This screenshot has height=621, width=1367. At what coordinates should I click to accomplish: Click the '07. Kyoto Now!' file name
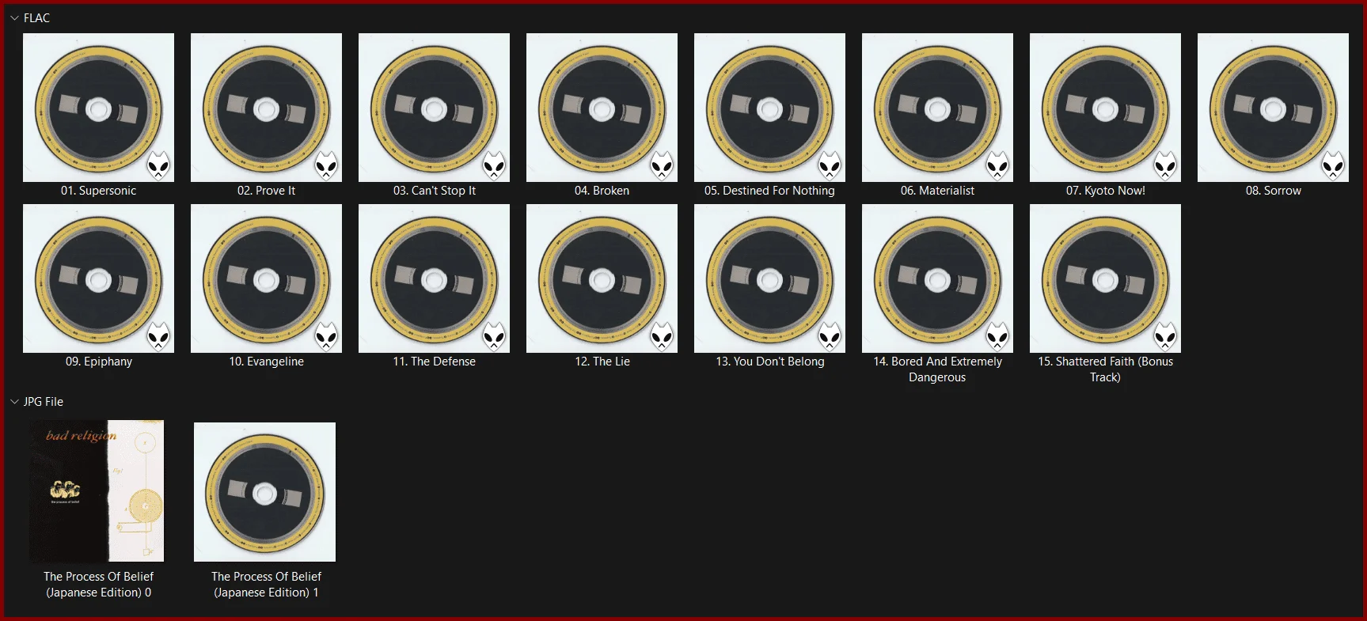[x=1105, y=191]
